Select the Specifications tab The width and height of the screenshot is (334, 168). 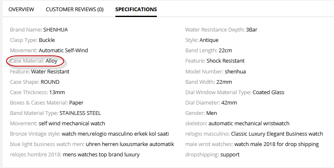click(x=136, y=9)
